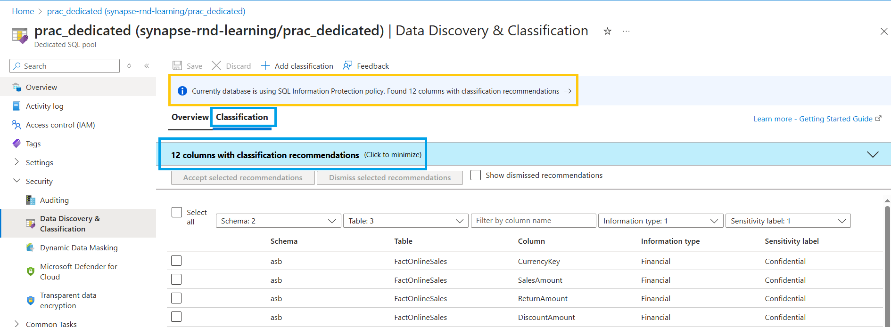This screenshot has width=891, height=327.
Task: Close the blade with the X icon
Action: [x=884, y=31]
